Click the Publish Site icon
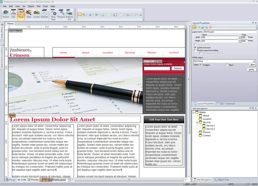The image size is (258, 186). (x=69, y=15)
